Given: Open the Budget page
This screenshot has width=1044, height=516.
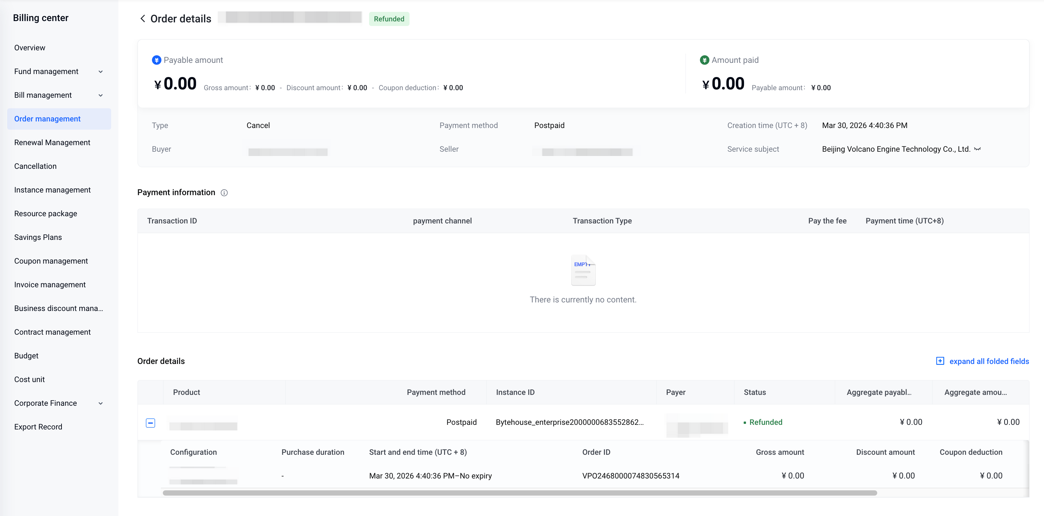Looking at the screenshot, I should pyautogui.click(x=26, y=356).
